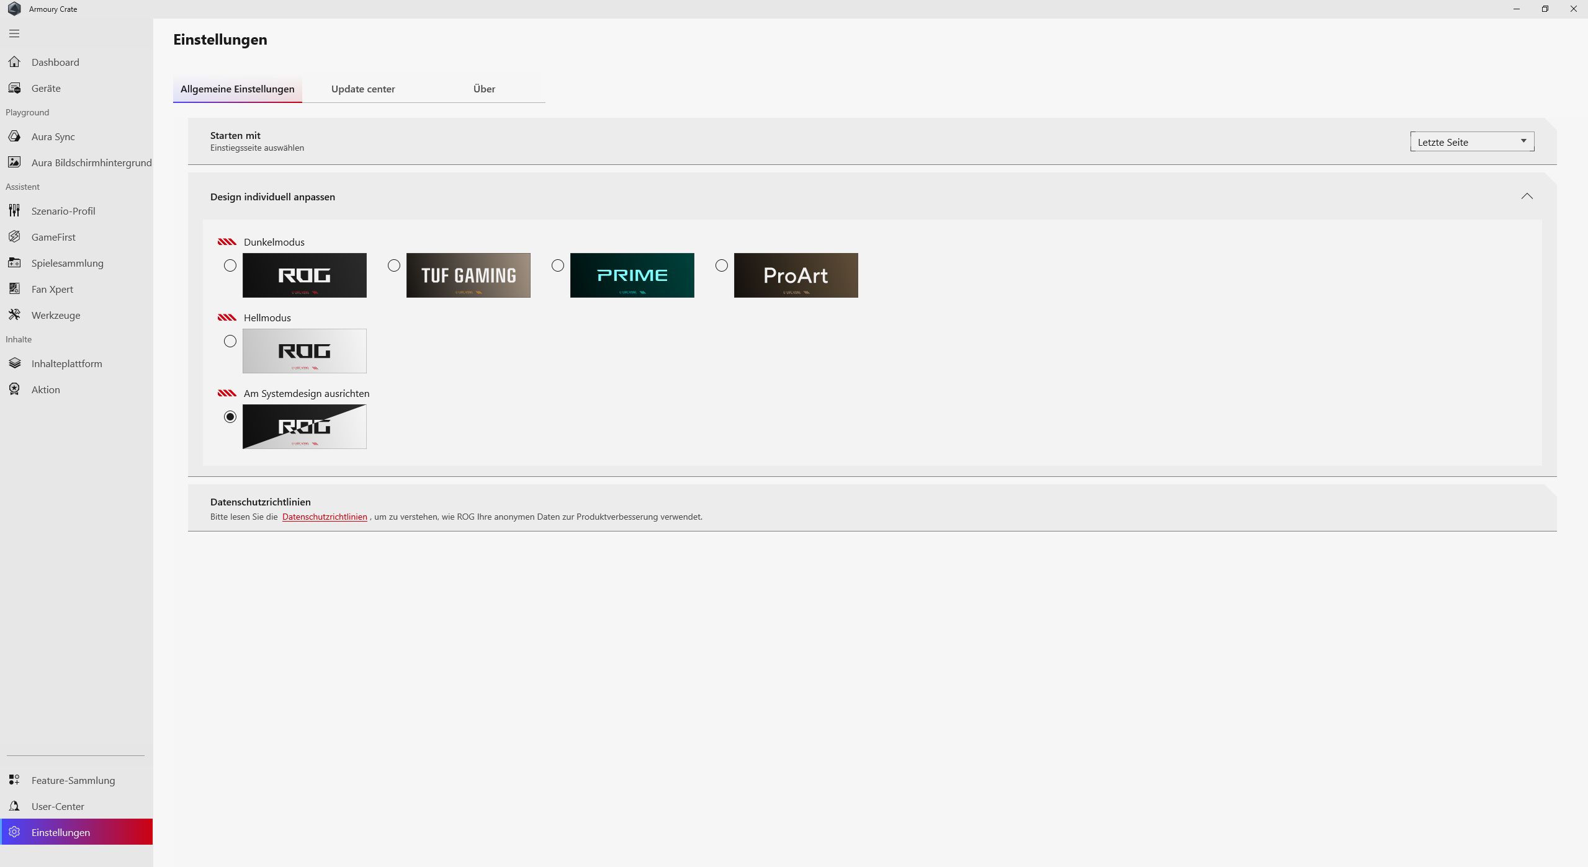Screen dimensions: 1588x867
Task: Click the Dashboard home icon
Action: click(x=14, y=62)
